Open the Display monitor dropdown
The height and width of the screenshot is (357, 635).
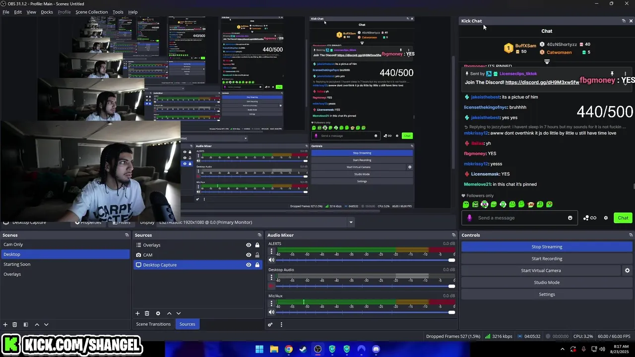(351, 222)
